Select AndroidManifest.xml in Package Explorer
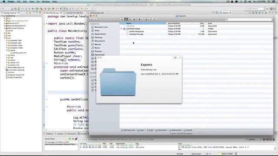Image resolution: width=278 pixels, height=156 pixels. tap(15, 68)
